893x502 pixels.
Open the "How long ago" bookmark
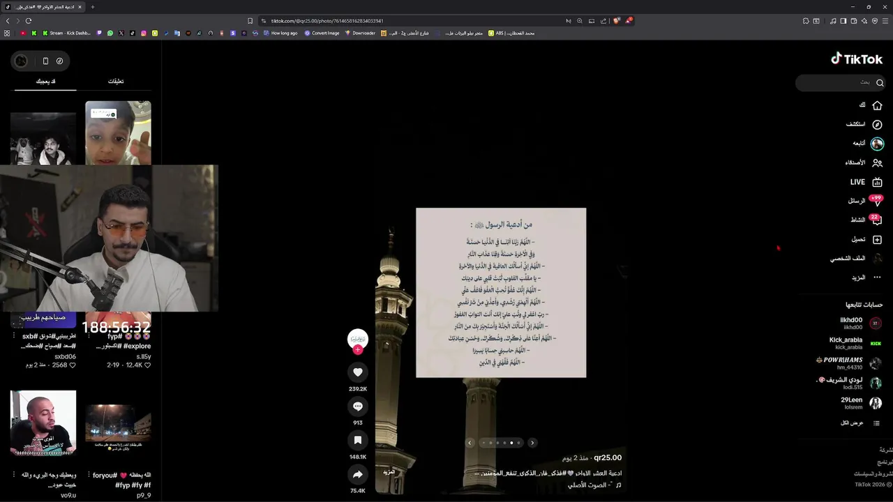pos(280,33)
